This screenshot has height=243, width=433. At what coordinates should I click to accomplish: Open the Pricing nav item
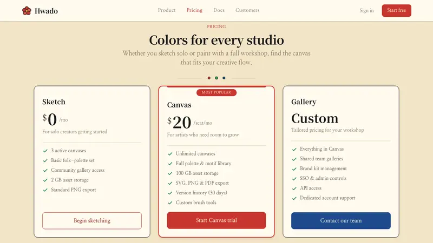tap(194, 10)
